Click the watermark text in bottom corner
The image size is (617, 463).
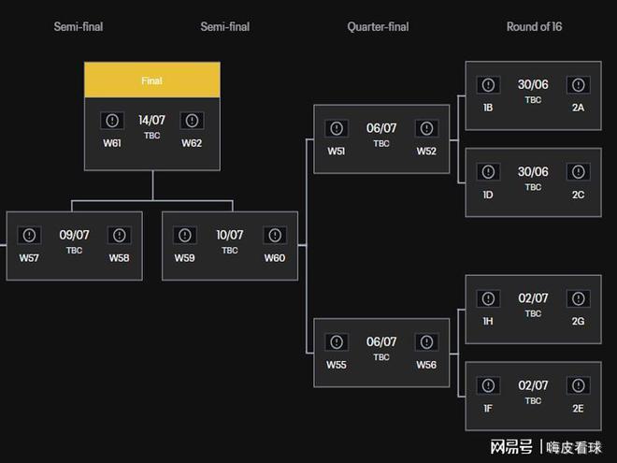(x=547, y=446)
